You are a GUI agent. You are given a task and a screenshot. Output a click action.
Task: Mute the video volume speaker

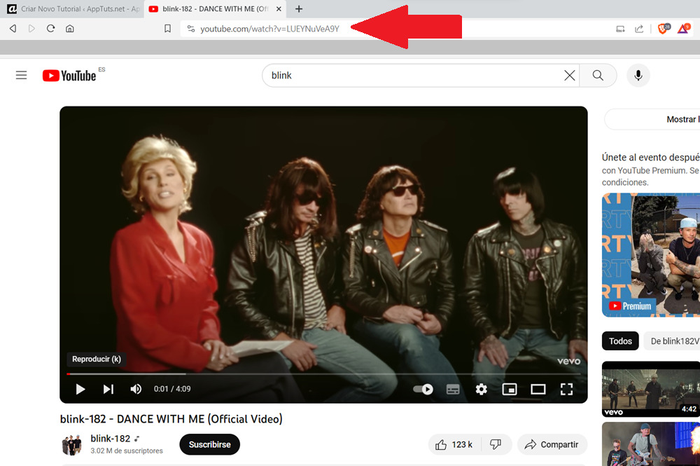136,389
